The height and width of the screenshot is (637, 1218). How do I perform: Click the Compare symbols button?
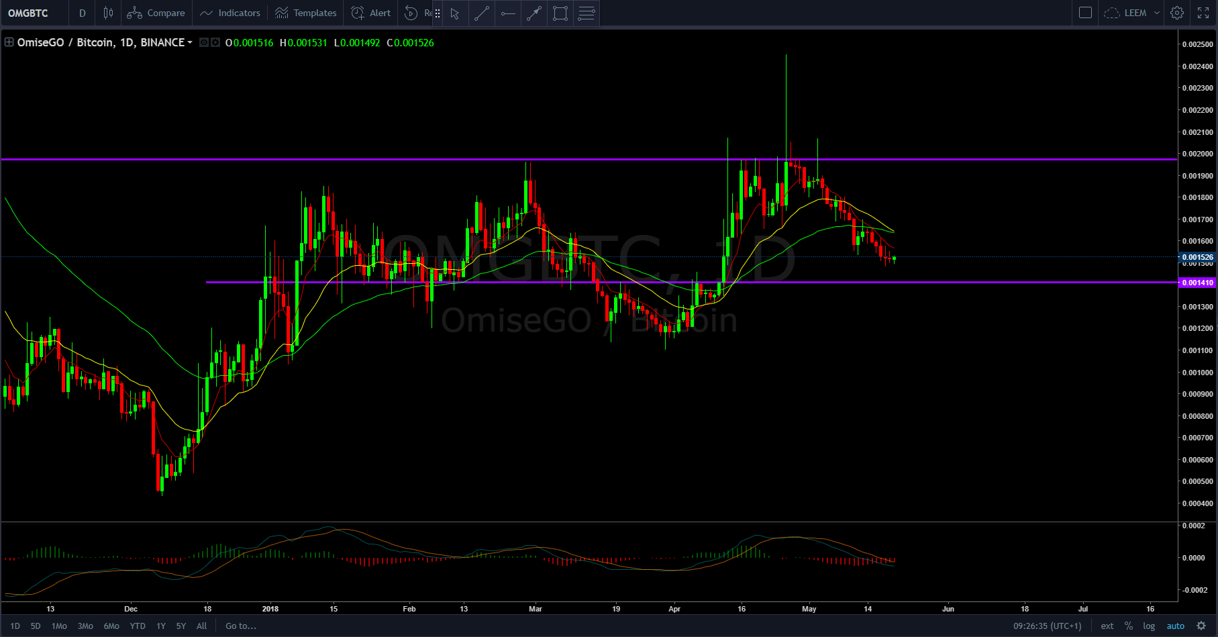pyautogui.click(x=156, y=13)
